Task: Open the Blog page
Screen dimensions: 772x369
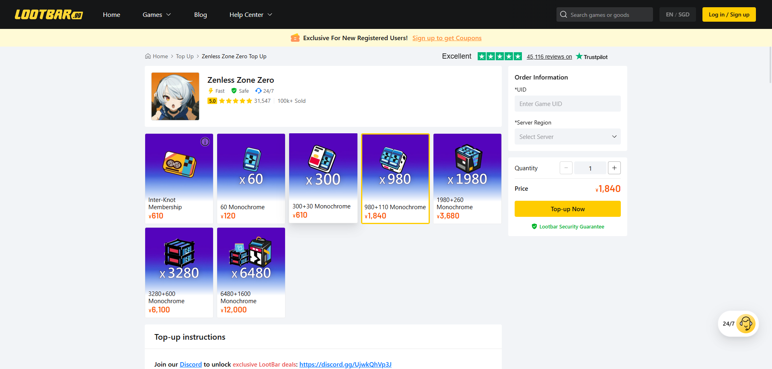Action: [x=200, y=14]
